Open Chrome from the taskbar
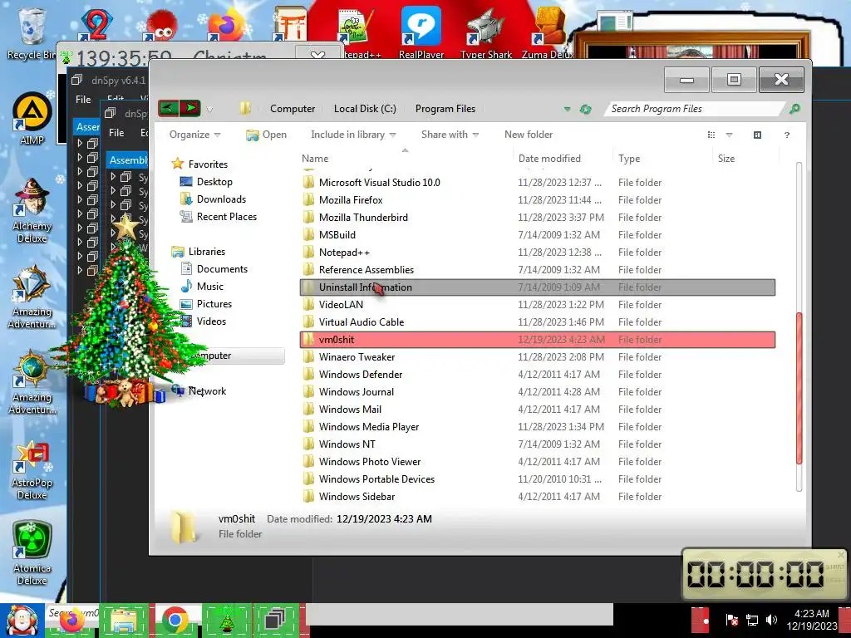The image size is (851, 638). coord(175,620)
